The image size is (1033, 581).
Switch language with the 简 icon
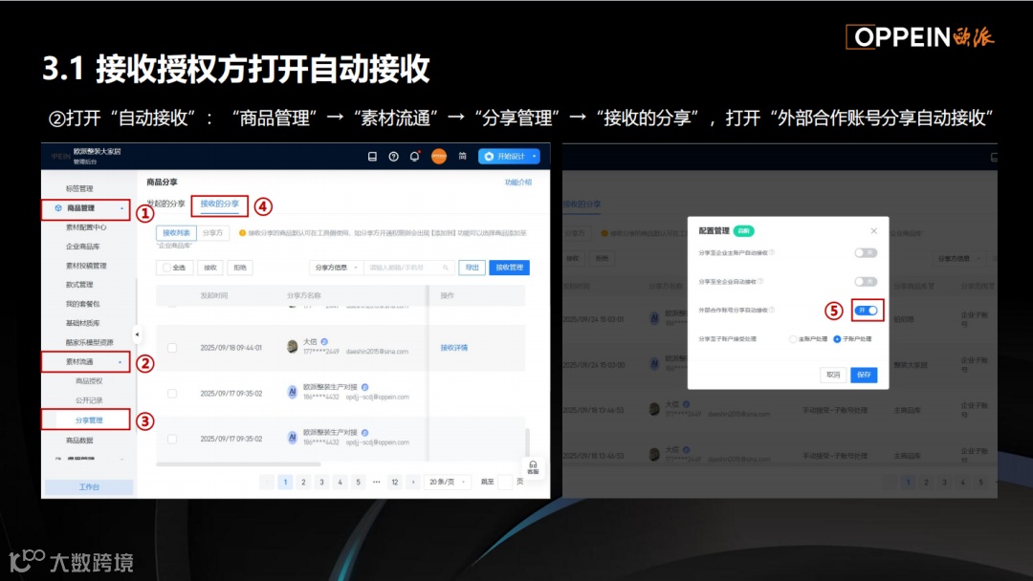[x=463, y=157]
